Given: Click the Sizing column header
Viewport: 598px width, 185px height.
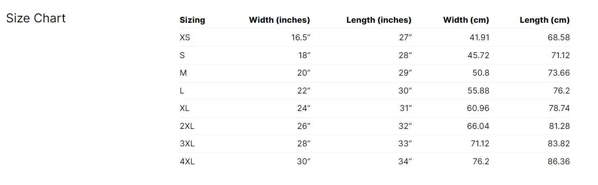Looking at the screenshot, I should point(192,20).
